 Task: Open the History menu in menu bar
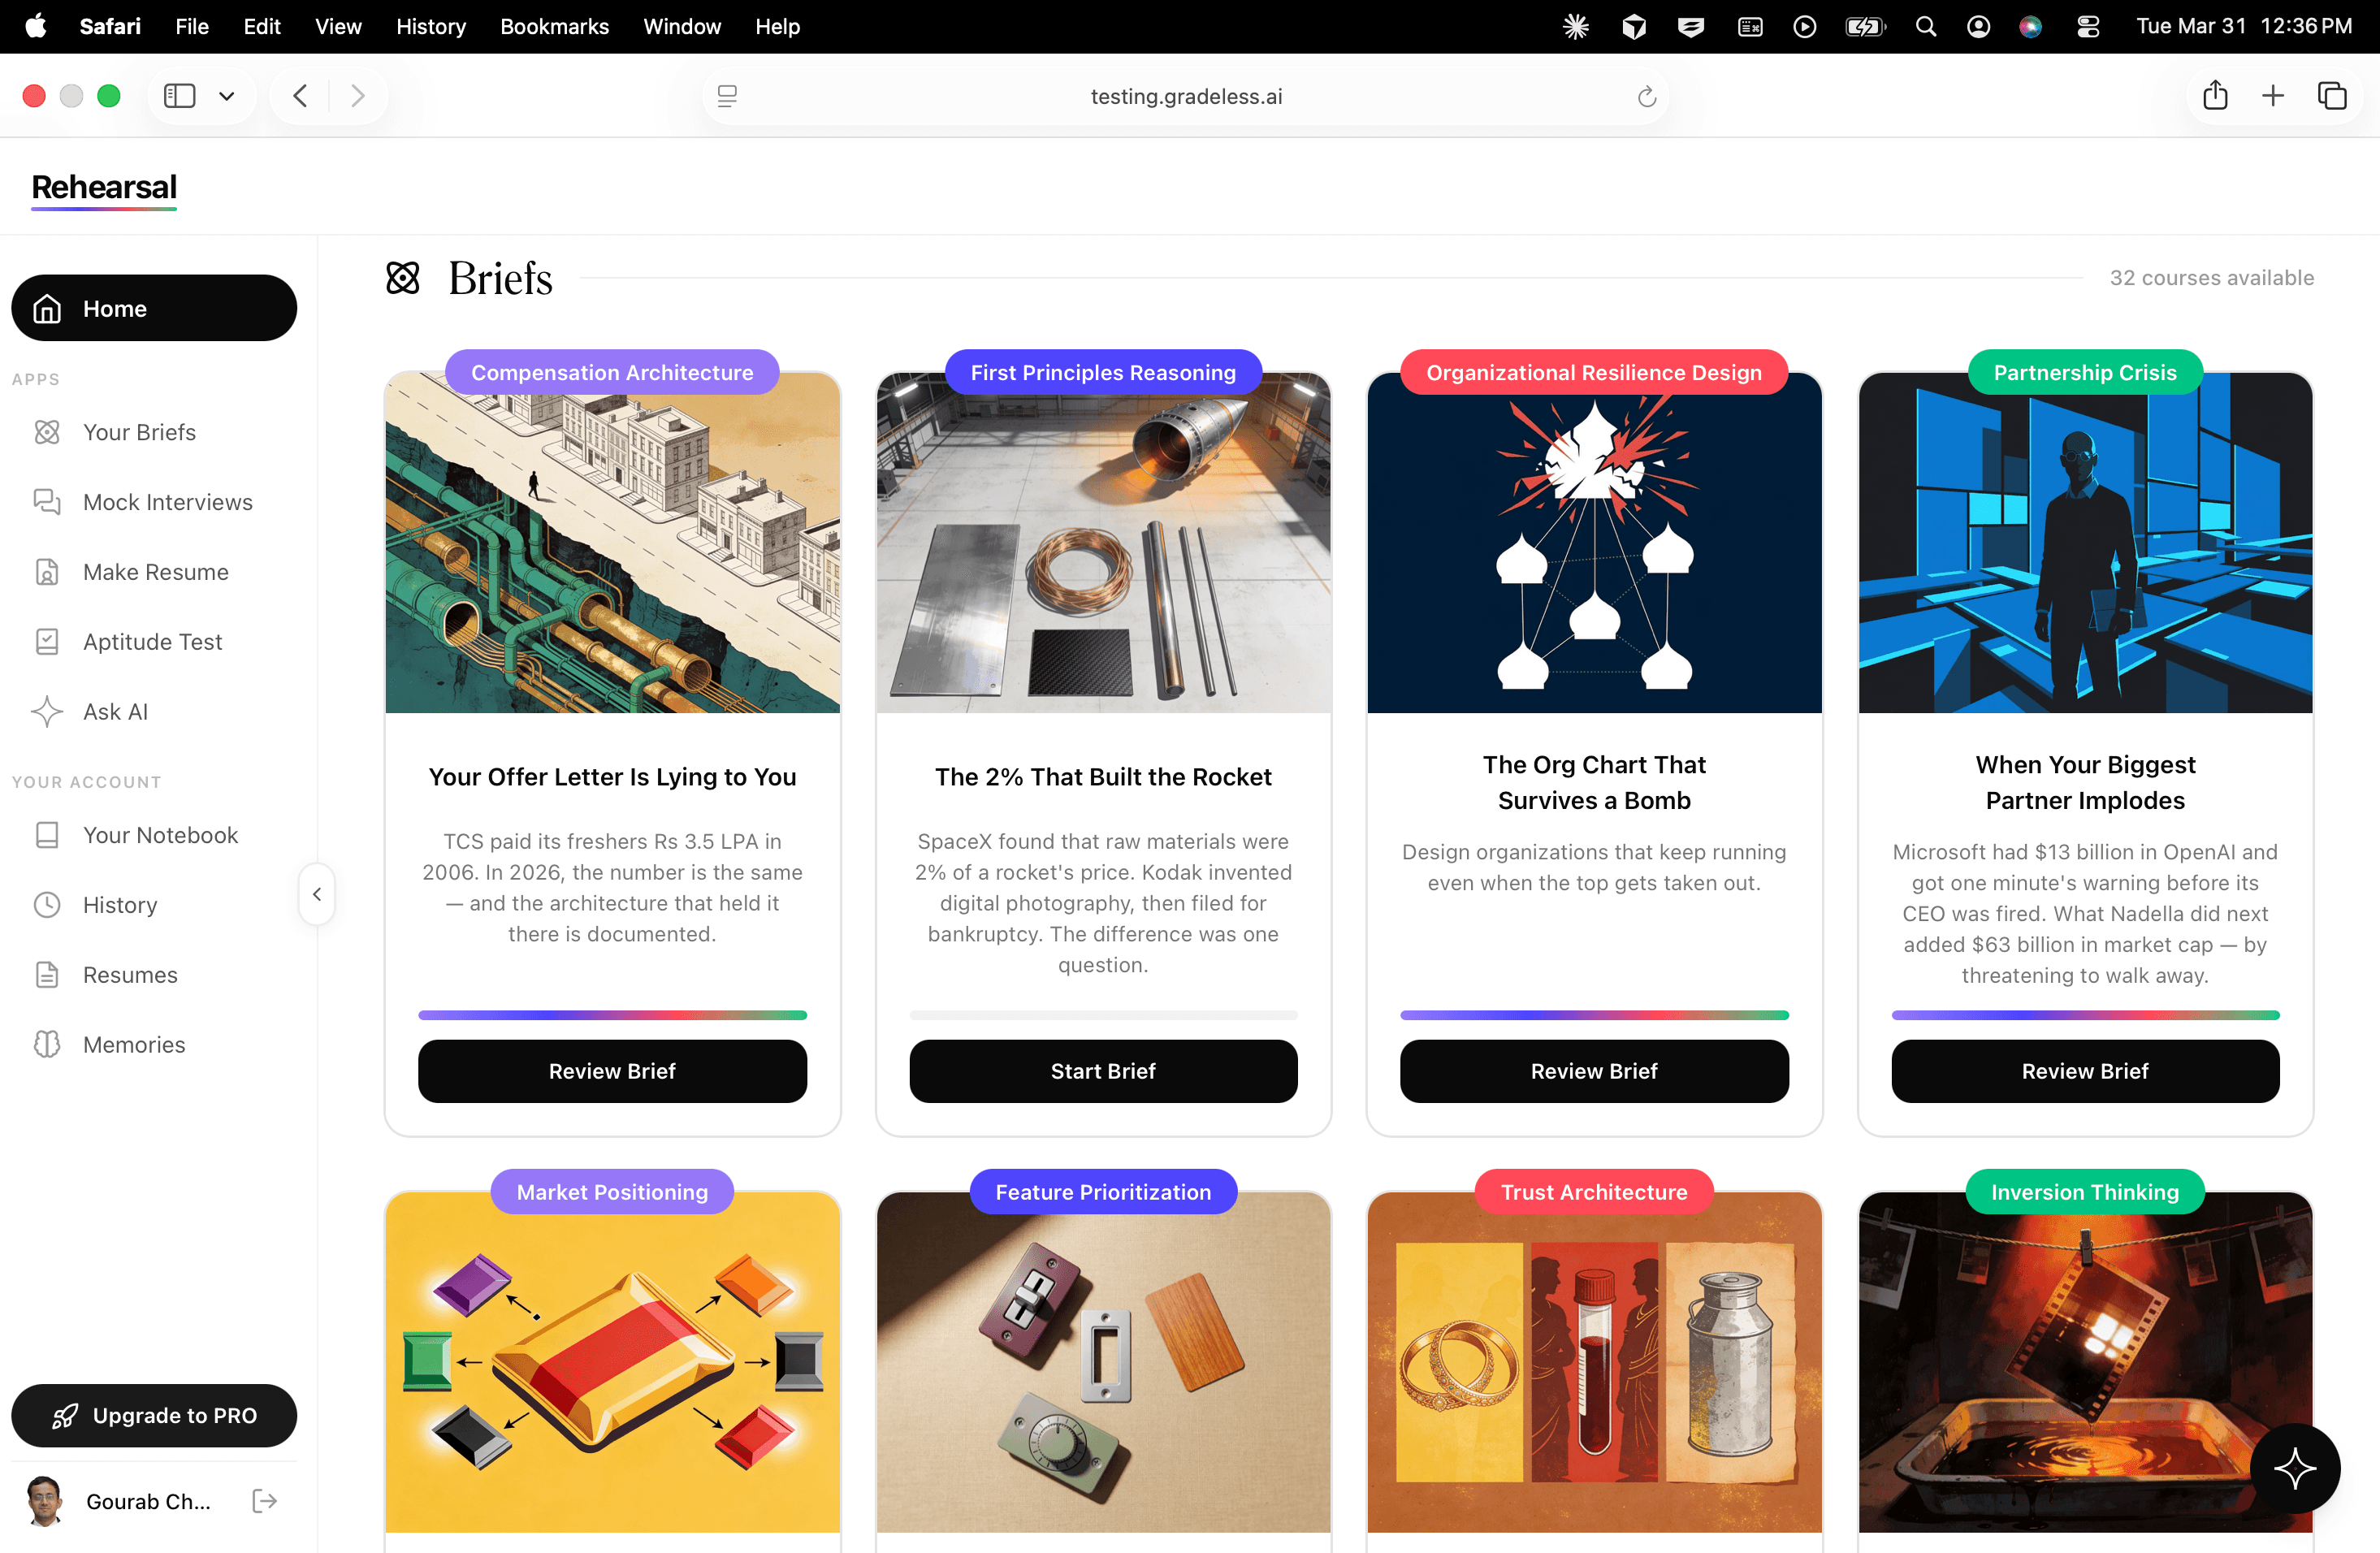click(x=431, y=27)
